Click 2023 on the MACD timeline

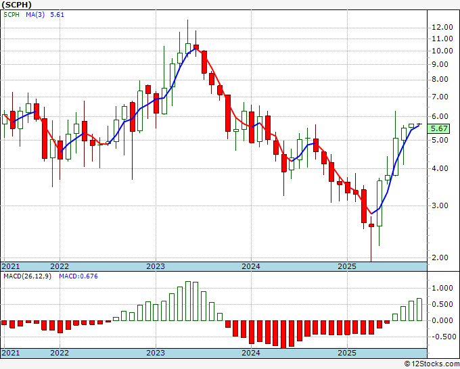click(x=156, y=353)
